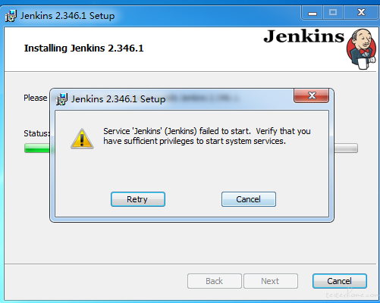Click the 'failed to start' error message text
This screenshot has height=303, width=380.
point(207,136)
